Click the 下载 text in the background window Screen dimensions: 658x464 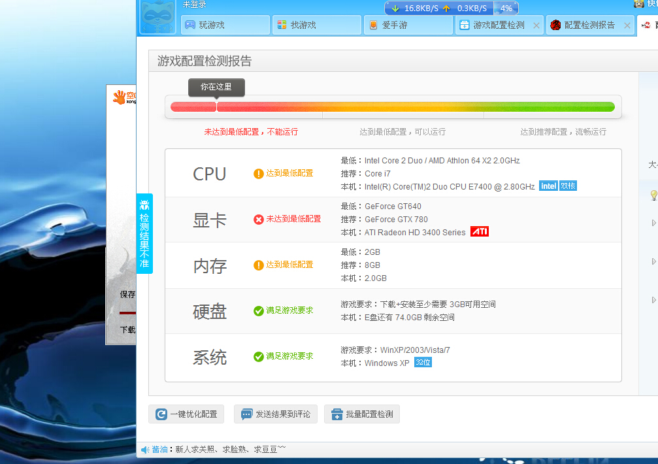click(x=127, y=330)
